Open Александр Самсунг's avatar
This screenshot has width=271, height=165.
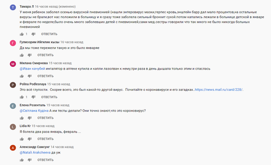[13, 148]
